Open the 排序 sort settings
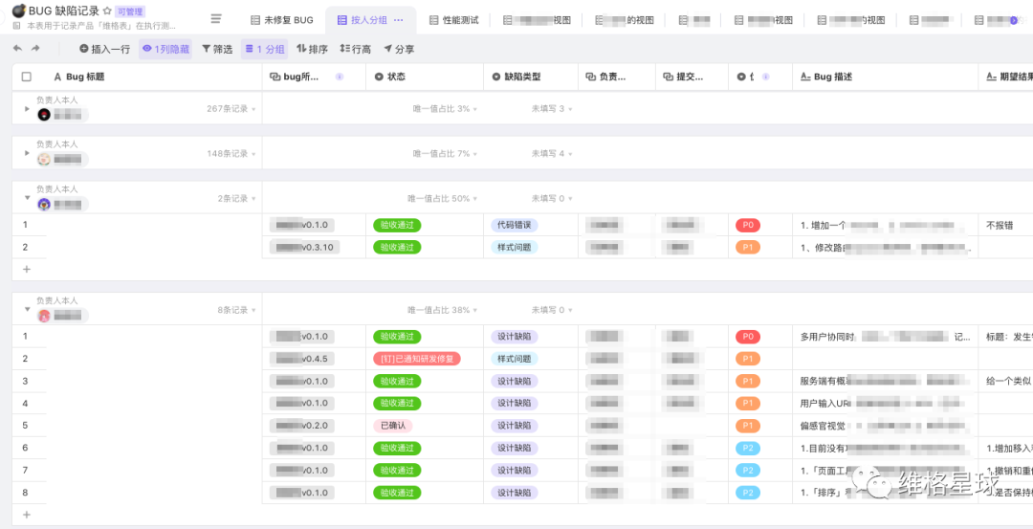The width and height of the screenshot is (1033, 529). click(312, 49)
